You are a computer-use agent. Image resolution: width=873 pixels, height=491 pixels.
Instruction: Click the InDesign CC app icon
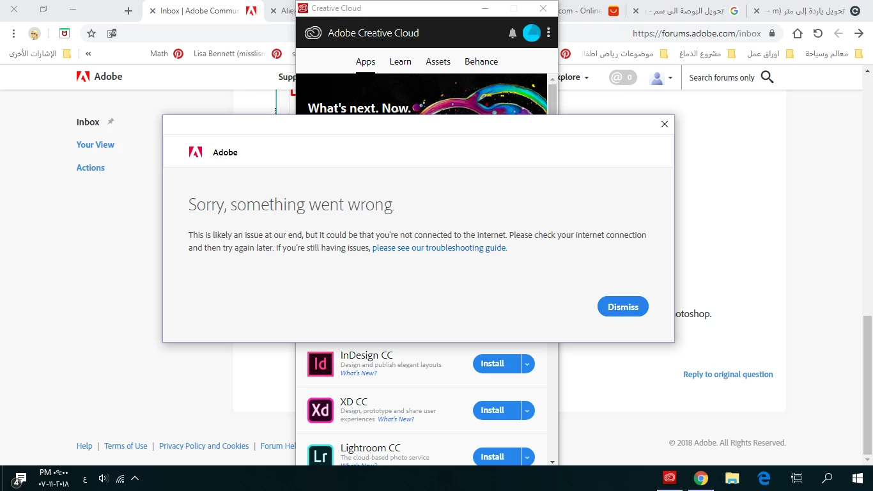pyautogui.click(x=320, y=364)
